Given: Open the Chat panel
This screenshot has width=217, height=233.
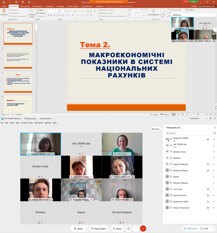Looking at the screenshot, I should click(204, 229).
